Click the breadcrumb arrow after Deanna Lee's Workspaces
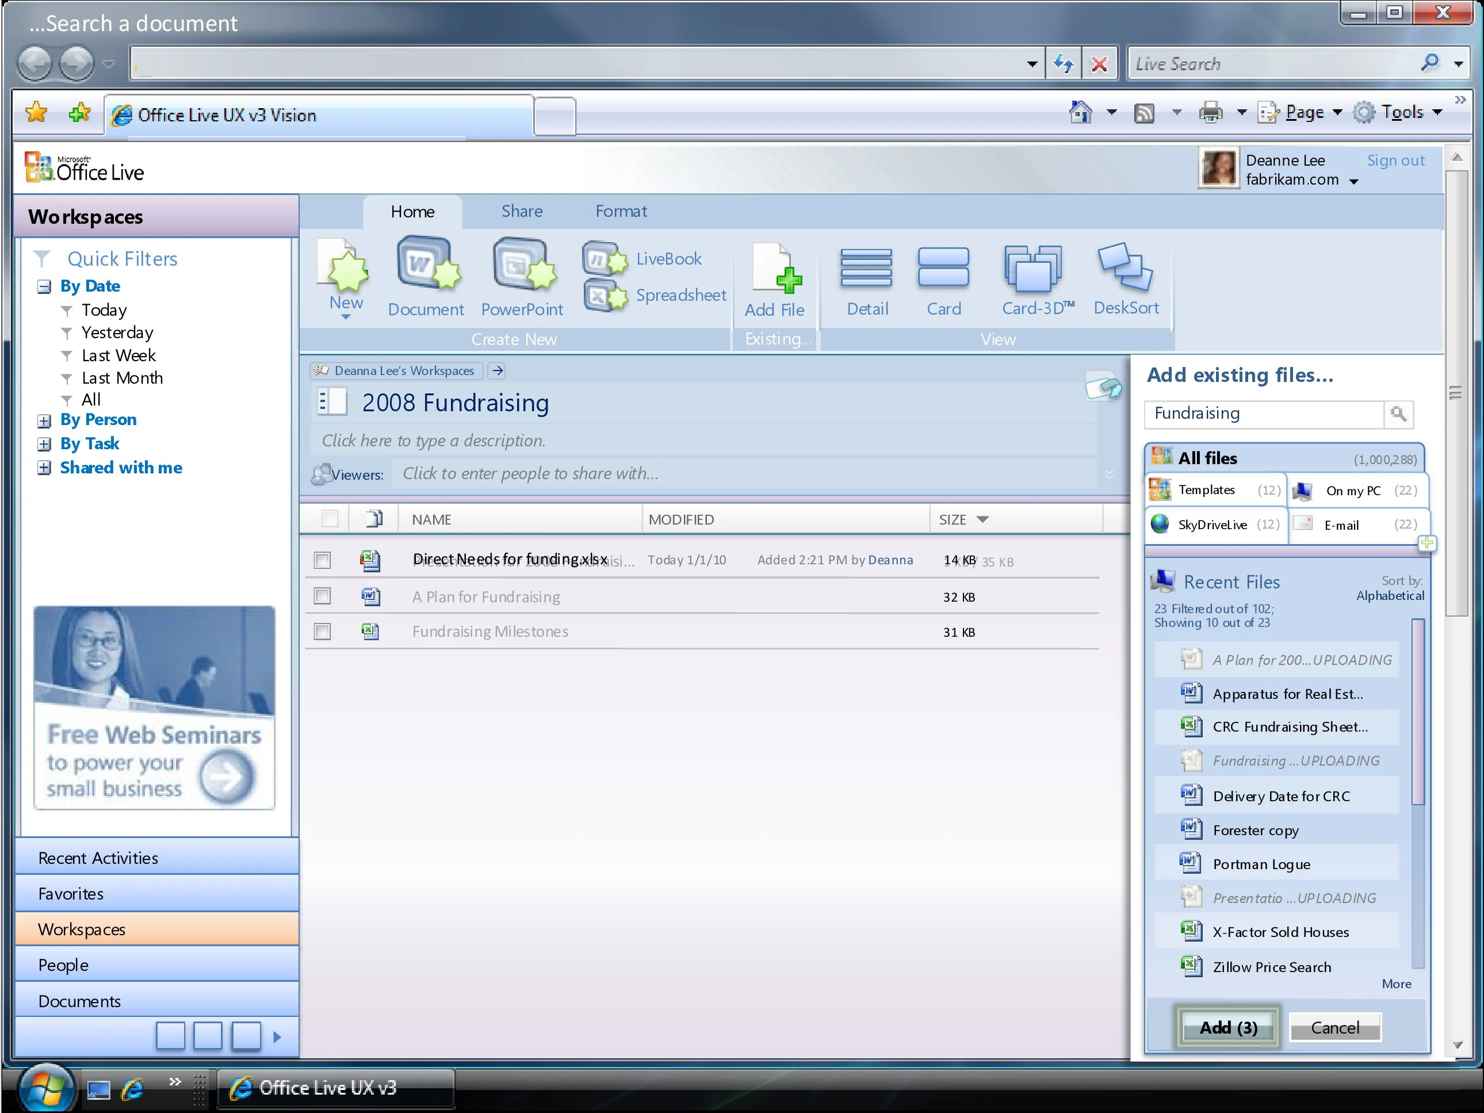The width and height of the screenshot is (1484, 1113). [497, 370]
